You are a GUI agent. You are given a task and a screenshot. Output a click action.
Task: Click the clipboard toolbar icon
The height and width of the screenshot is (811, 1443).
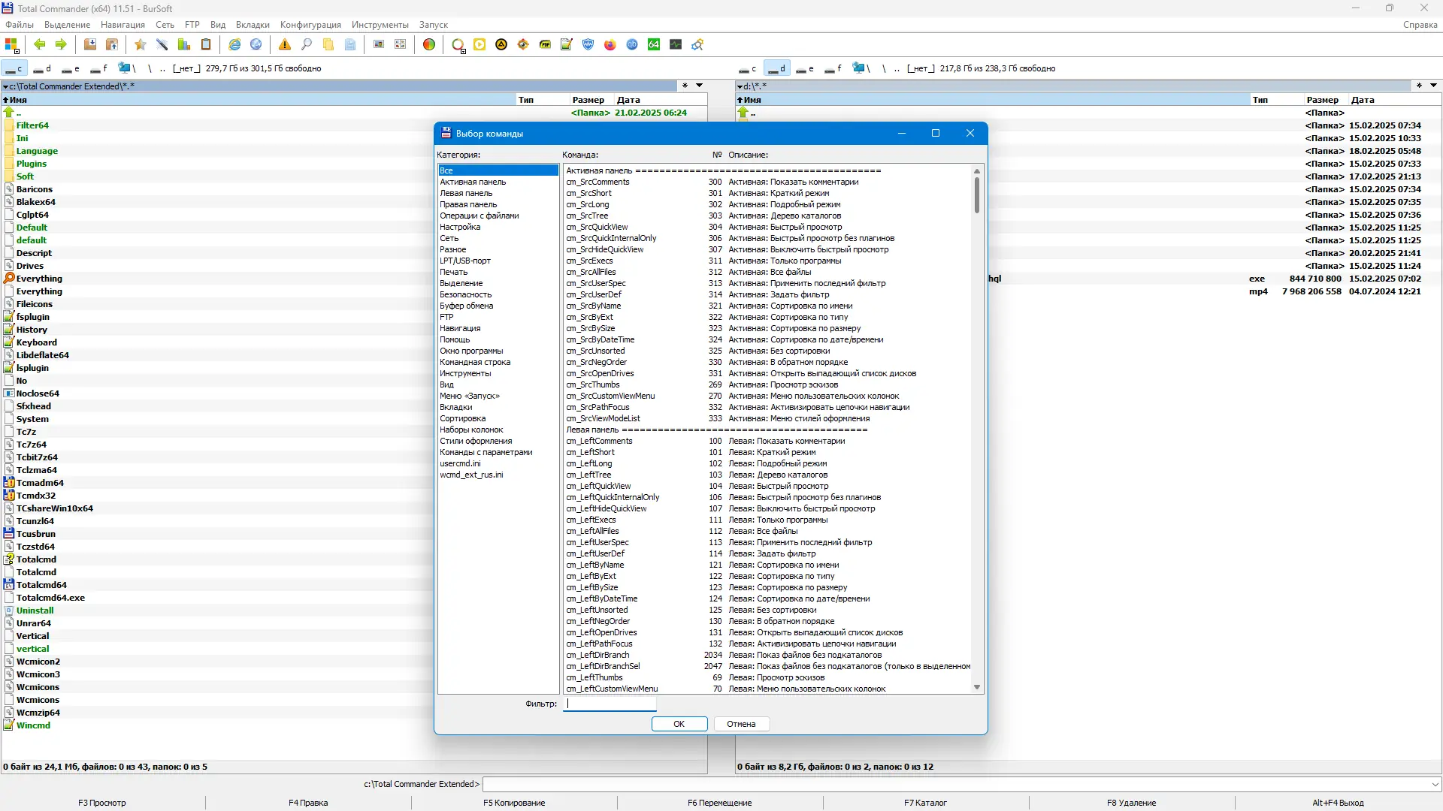pyautogui.click(x=206, y=45)
